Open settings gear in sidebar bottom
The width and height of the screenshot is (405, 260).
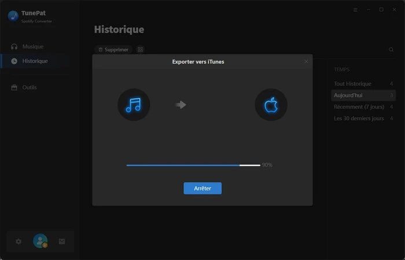coord(19,242)
